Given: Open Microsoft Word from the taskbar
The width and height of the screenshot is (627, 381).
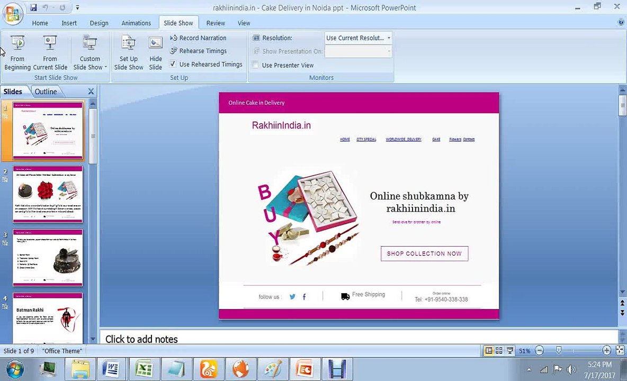Looking at the screenshot, I should coord(111,369).
